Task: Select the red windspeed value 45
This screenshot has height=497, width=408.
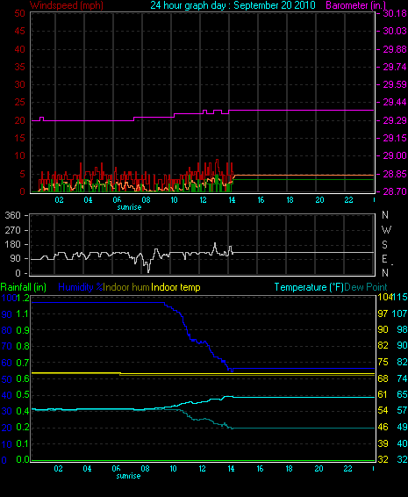Action: point(19,31)
